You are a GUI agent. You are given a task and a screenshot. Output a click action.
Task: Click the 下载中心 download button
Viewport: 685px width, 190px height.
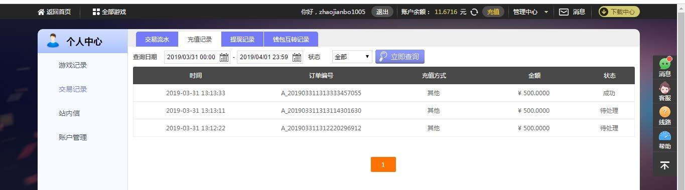[x=619, y=12]
